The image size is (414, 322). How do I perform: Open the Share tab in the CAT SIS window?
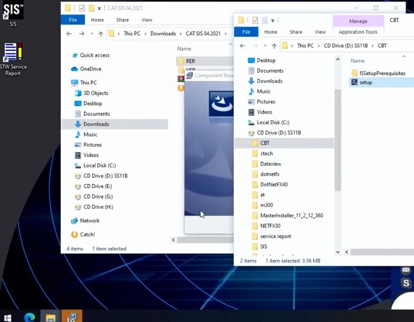click(122, 20)
